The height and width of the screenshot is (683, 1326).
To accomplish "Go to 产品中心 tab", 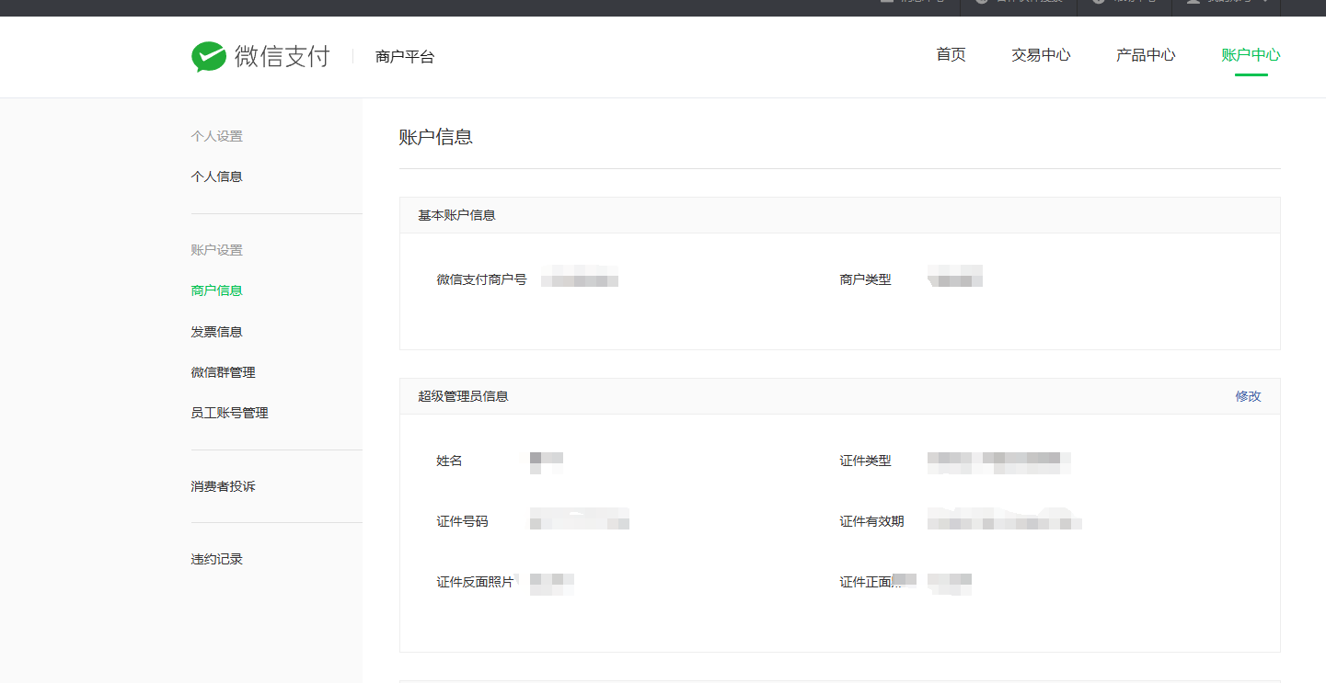I will click(x=1146, y=55).
